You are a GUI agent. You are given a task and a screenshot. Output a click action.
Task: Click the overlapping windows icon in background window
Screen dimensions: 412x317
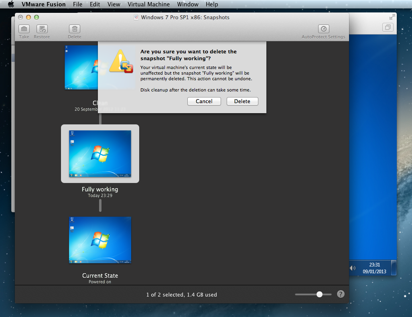pyautogui.click(x=388, y=28)
